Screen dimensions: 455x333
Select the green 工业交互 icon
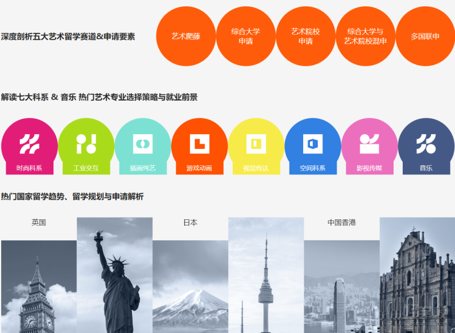pyautogui.click(x=86, y=145)
